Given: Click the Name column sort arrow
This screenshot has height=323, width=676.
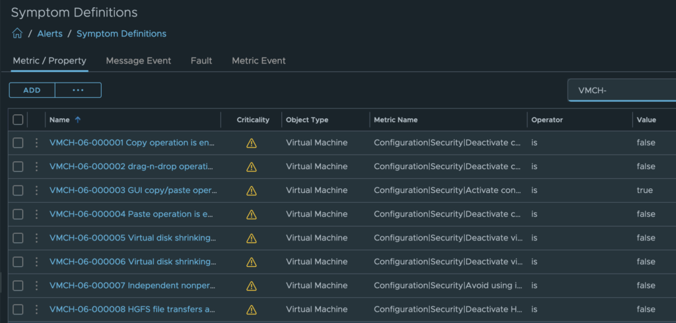Looking at the screenshot, I should tap(78, 120).
